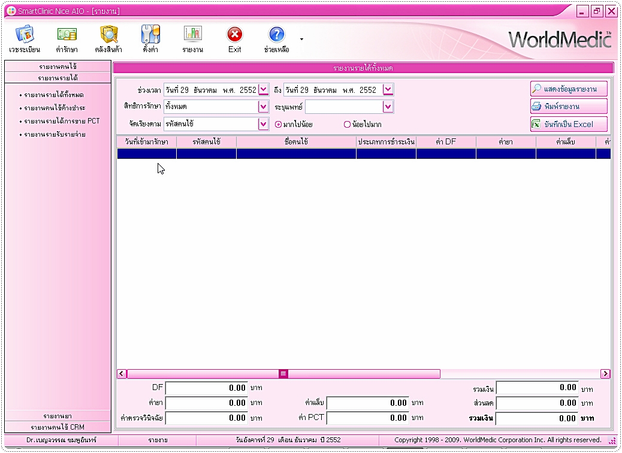Click the ชื่อคนไข้ column header
The width and height of the screenshot is (622, 453).
(297, 141)
